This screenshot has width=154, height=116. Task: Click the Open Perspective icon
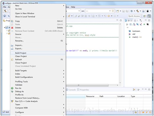click(x=145, y=16)
